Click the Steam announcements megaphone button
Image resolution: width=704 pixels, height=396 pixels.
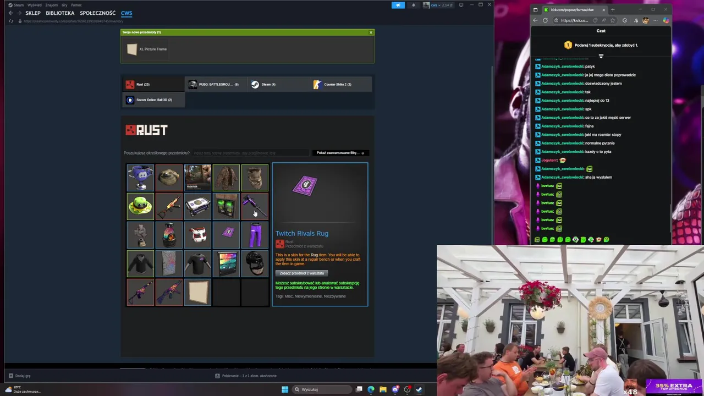pos(398,5)
